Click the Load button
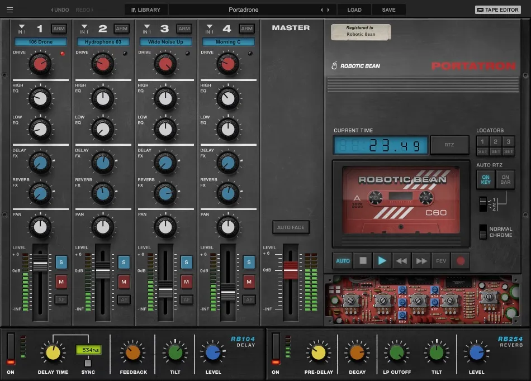This screenshot has width=531, height=381. (x=354, y=10)
